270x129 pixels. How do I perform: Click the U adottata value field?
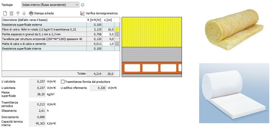point(37,88)
